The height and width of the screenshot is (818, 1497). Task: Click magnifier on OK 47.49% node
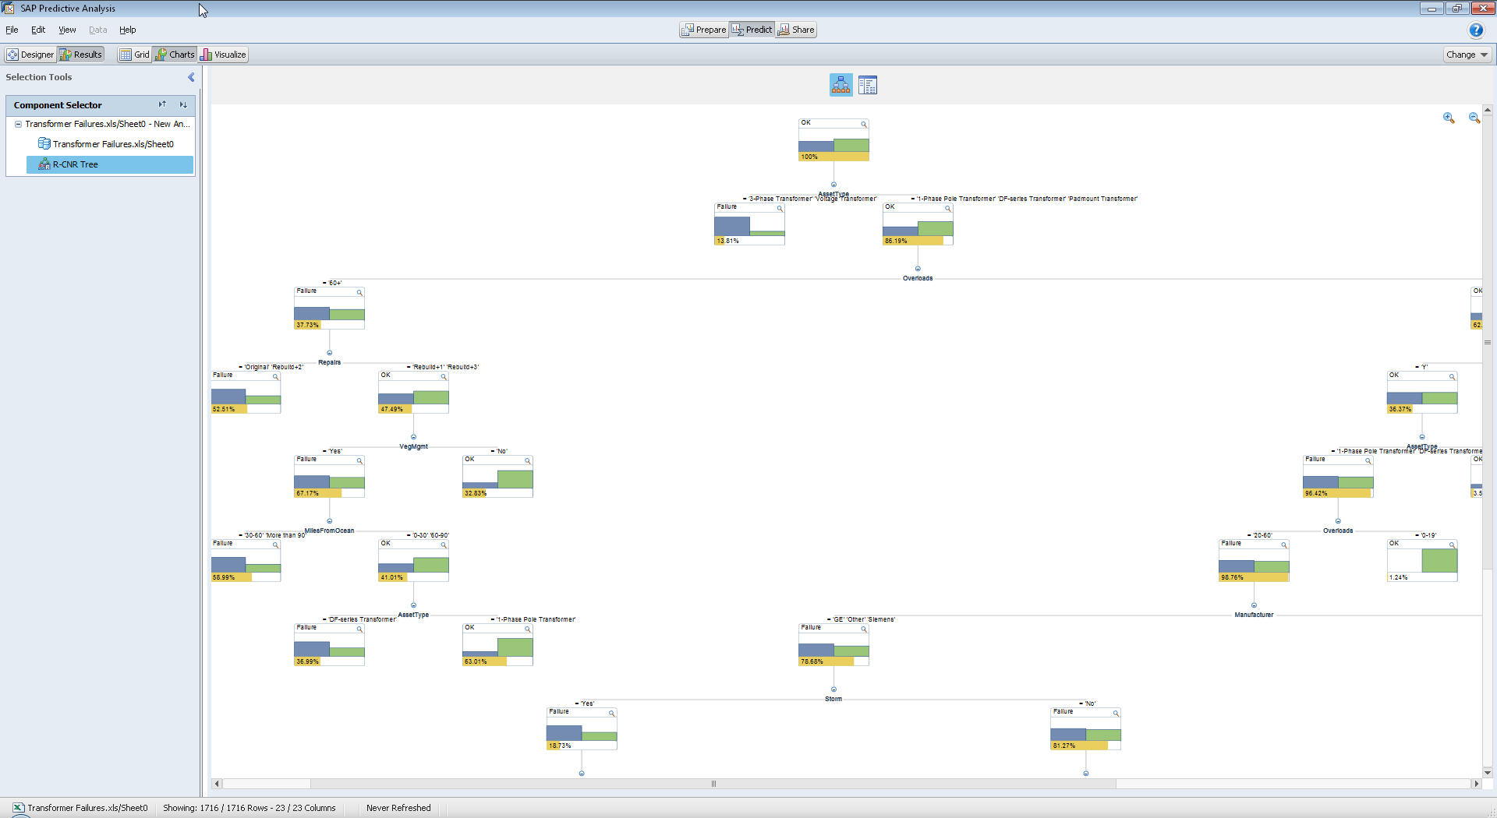(444, 376)
